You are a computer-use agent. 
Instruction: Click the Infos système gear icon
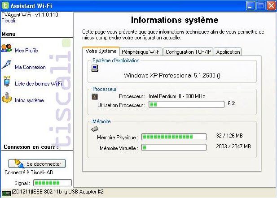[x=7, y=98]
